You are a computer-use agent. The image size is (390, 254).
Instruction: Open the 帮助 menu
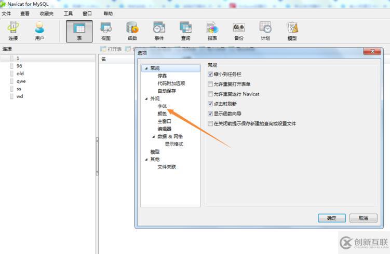[108, 13]
